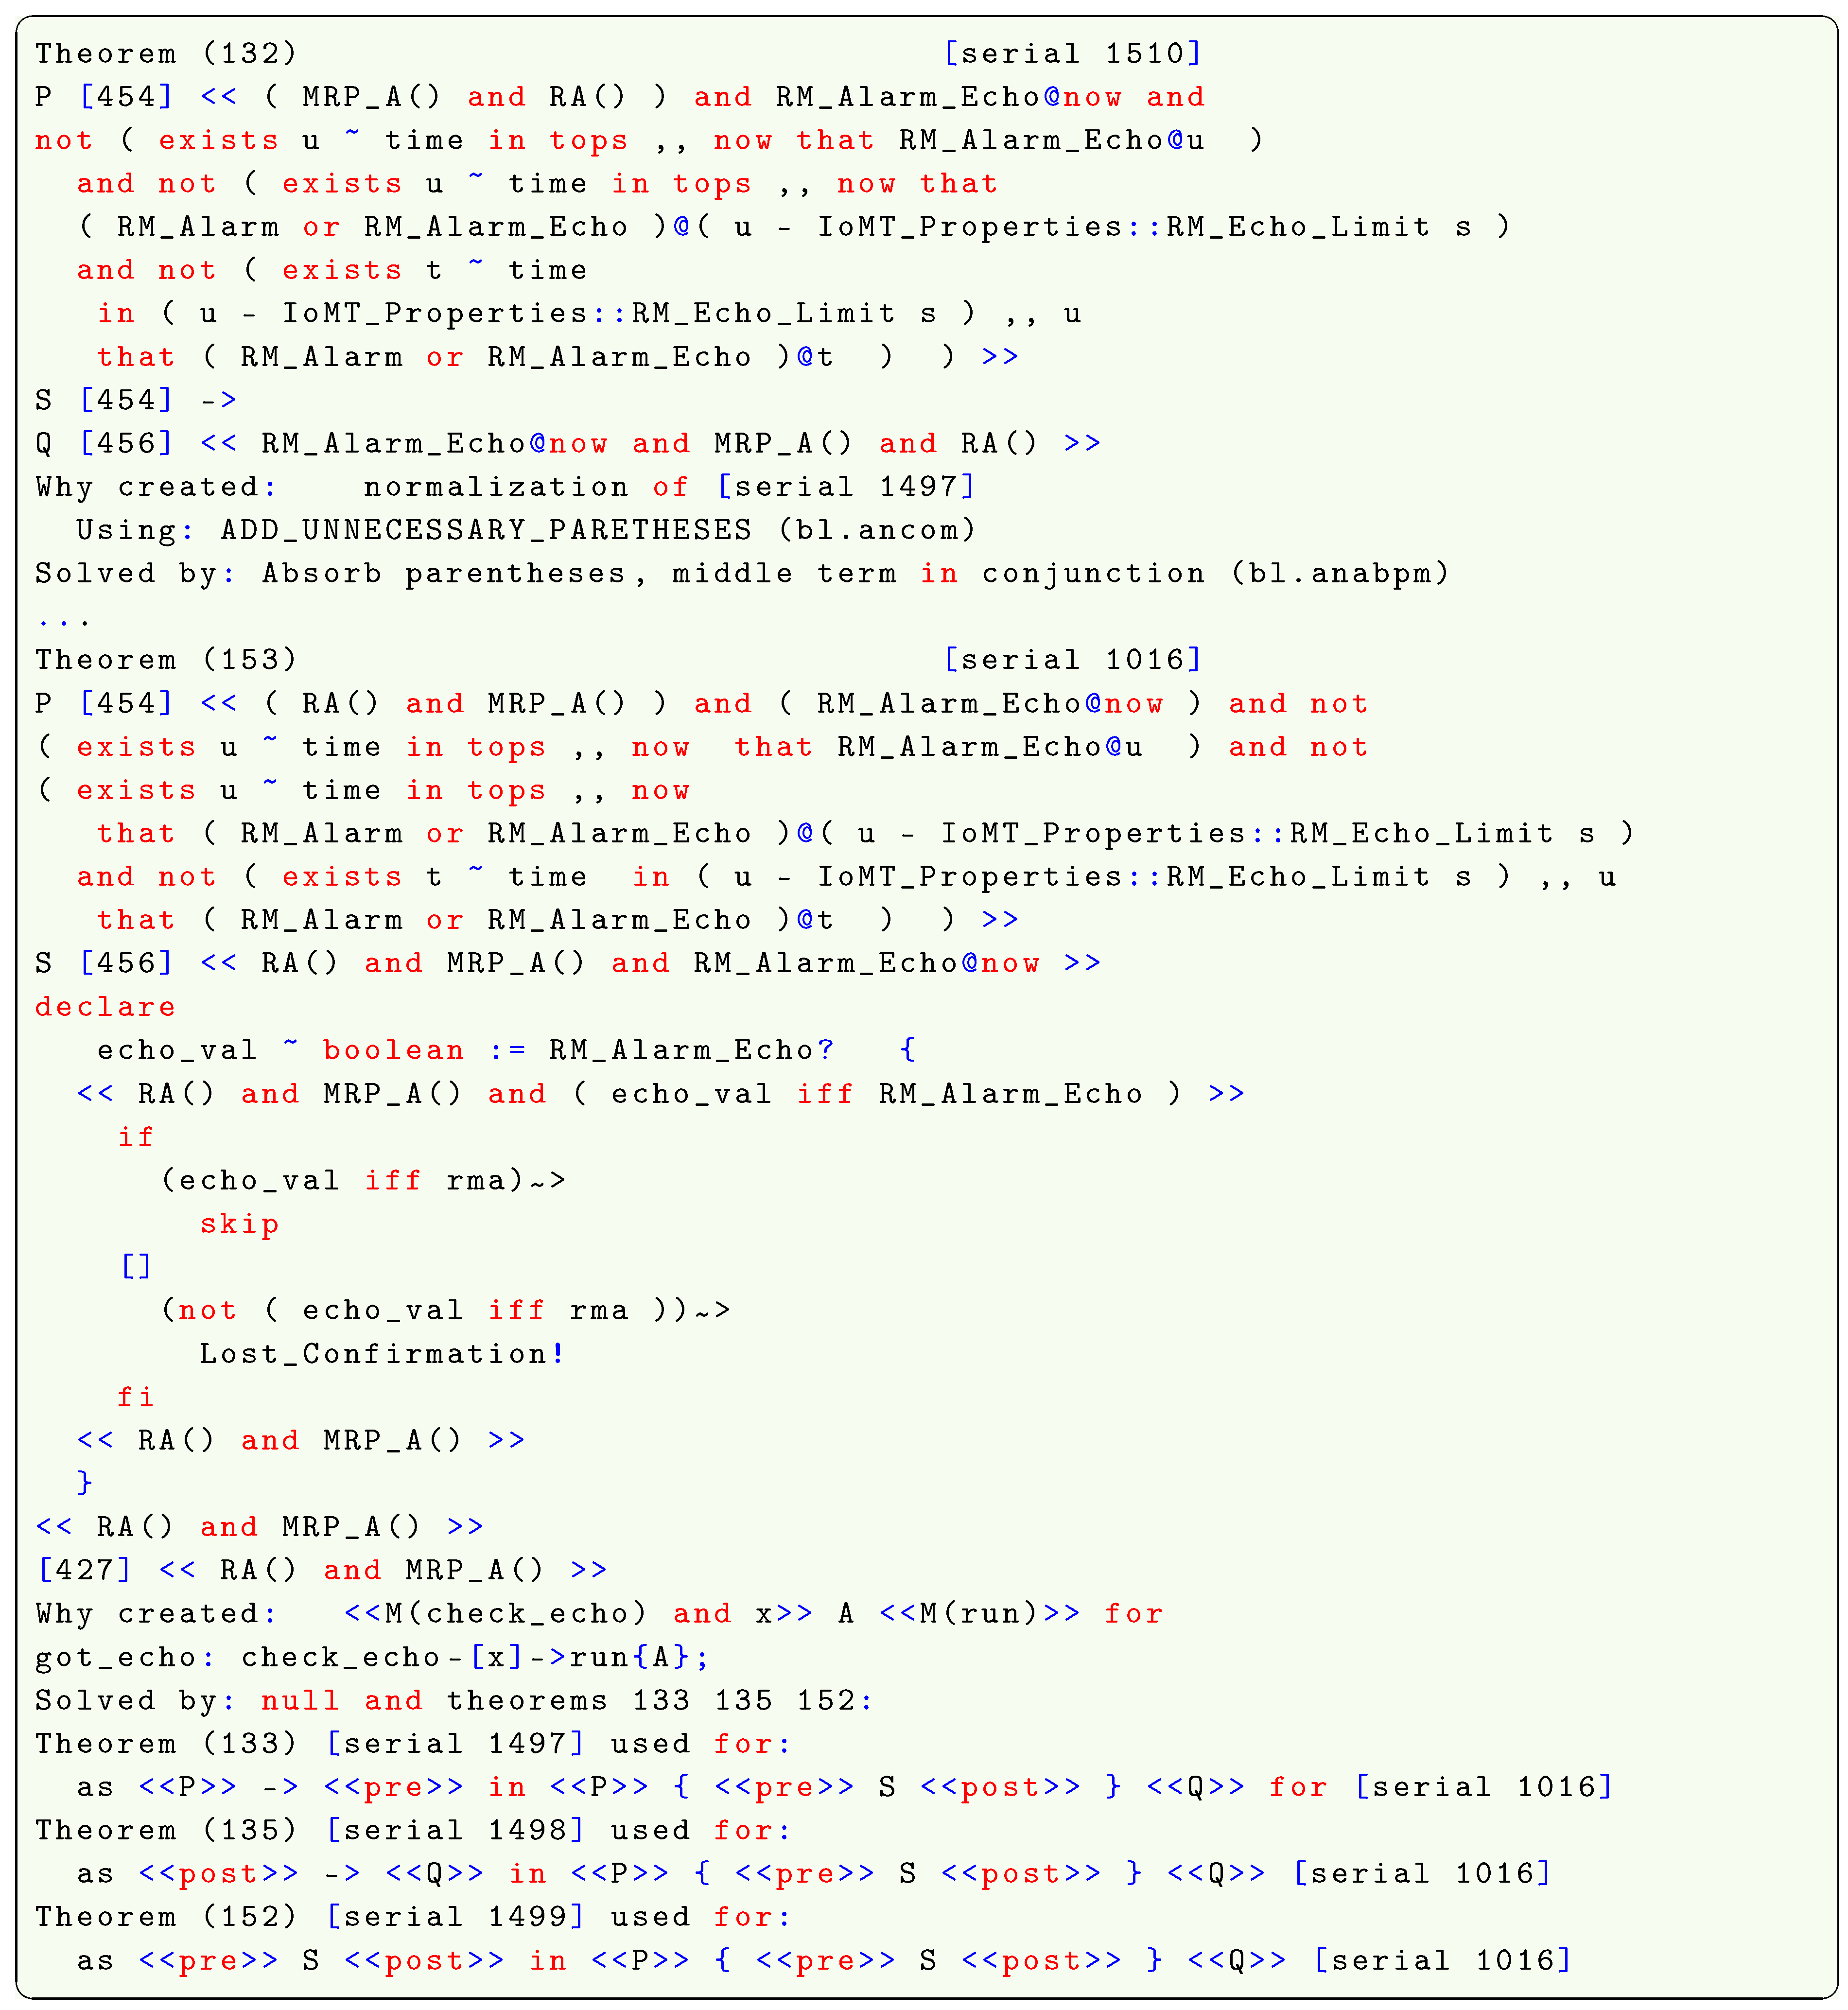Click the 'Why created: <<M(check_echo) and x>>' line
Screen dimensions: 1848x2010
pyautogui.click(x=599, y=1613)
